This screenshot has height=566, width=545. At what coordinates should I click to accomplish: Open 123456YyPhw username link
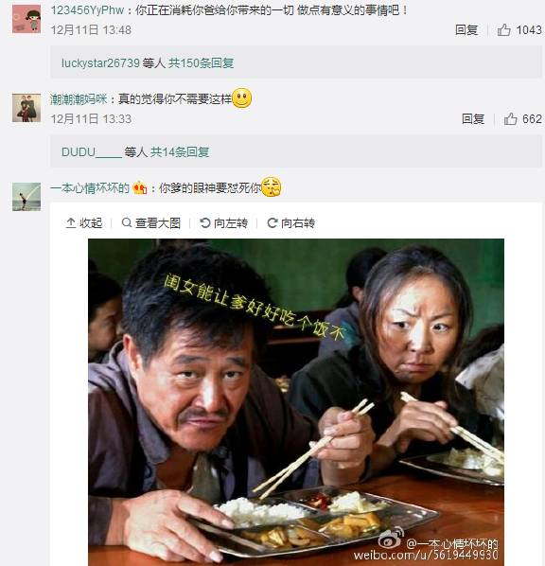click(x=87, y=10)
